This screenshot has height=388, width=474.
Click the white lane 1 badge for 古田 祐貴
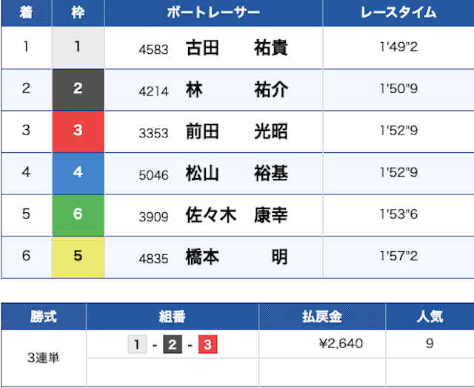pyautogui.click(x=78, y=48)
